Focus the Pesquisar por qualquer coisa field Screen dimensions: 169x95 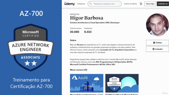(105, 4)
